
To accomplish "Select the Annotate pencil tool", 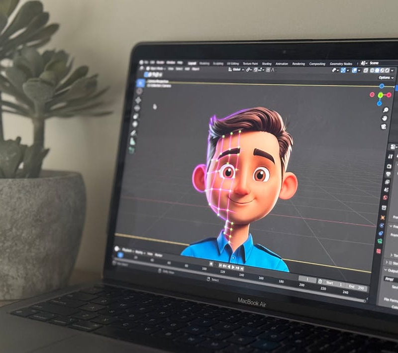I will tap(134, 133).
